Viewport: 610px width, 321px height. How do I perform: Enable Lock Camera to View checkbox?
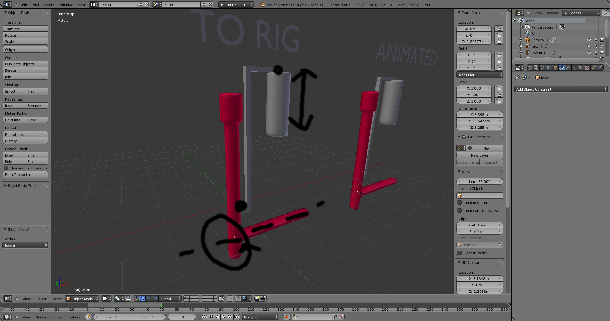click(x=459, y=210)
